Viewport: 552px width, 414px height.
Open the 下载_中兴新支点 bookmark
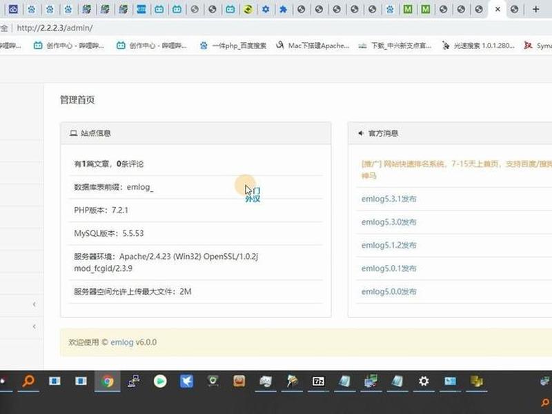pyautogui.click(x=395, y=46)
